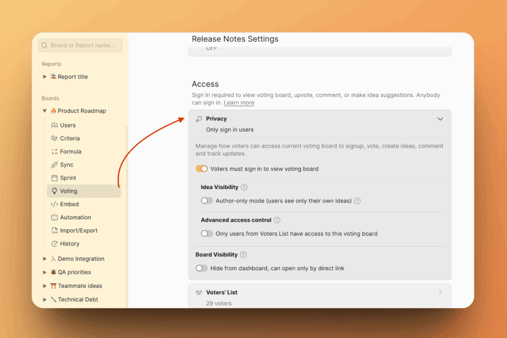Viewport: 507px width, 338px height.
Task: Disable Voters must sign in toggle
Action: tap(202, 169)
